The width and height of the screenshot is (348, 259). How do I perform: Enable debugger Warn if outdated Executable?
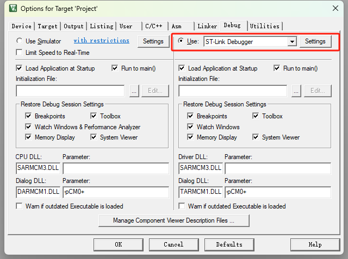click(x=182, y=206)
